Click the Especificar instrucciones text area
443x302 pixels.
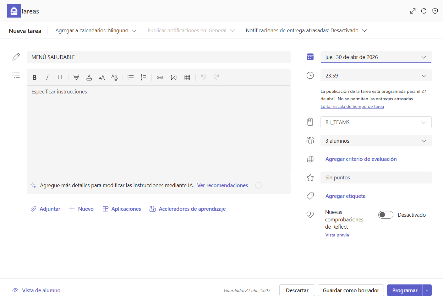(x=159, y=130)
